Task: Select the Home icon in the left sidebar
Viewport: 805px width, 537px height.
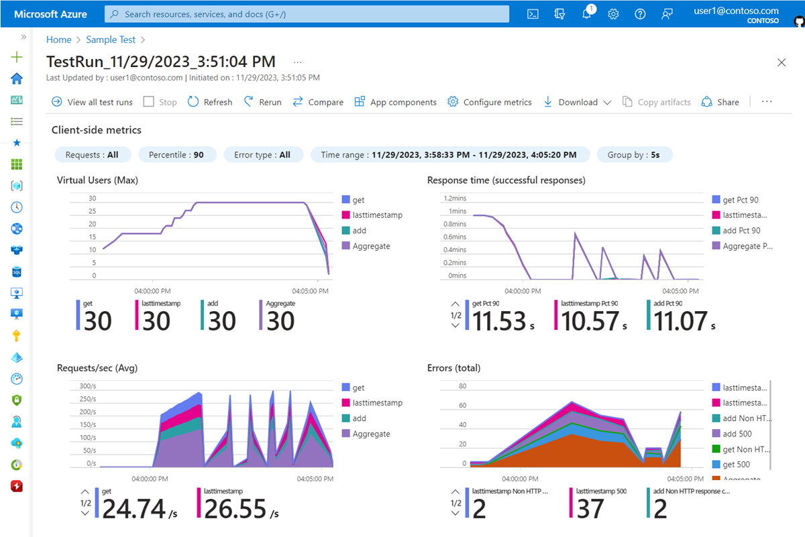Action: point(16,78)
